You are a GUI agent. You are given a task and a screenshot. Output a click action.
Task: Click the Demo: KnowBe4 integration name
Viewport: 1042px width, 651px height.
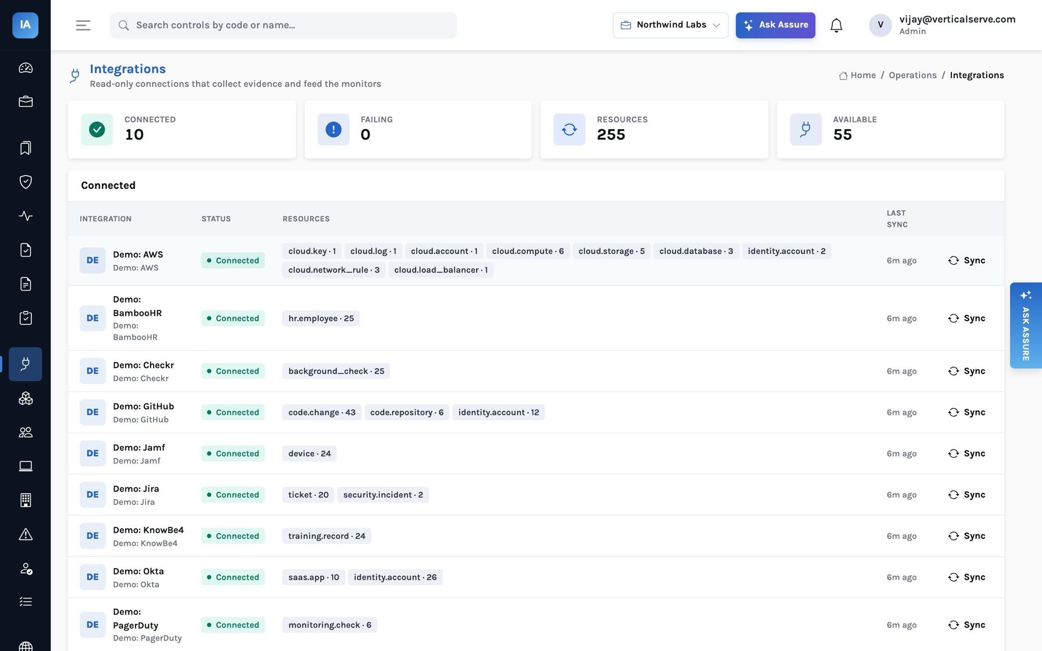pos(148,530)
